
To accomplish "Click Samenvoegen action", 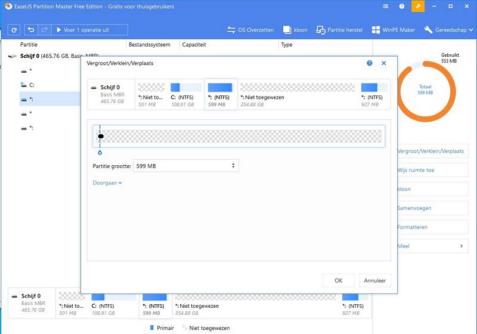I will pos(433,208).
